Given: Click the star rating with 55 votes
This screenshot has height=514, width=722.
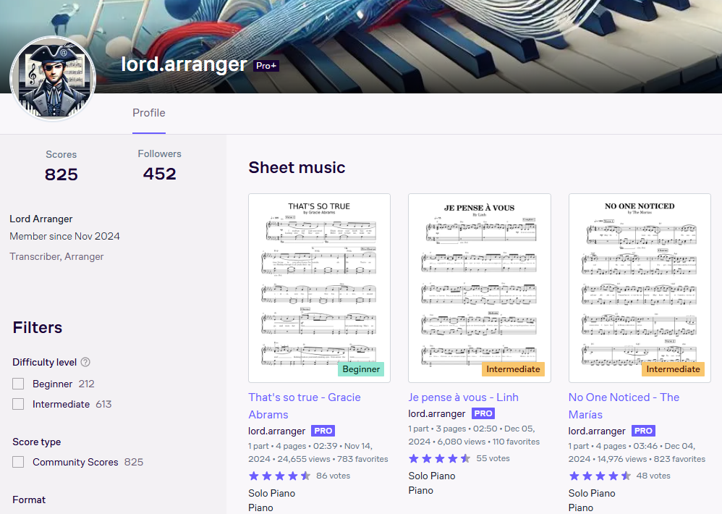Looking at the screenshot, I should click(x=440, y=458).
